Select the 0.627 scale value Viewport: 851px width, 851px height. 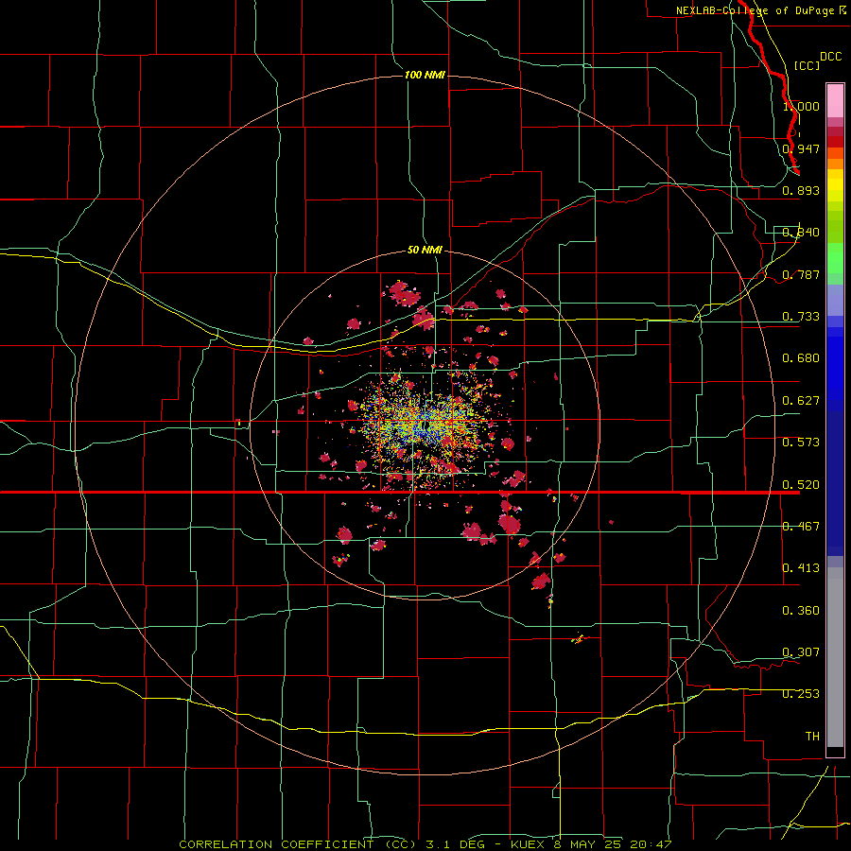pyautogui.click(x=801, y=401)
